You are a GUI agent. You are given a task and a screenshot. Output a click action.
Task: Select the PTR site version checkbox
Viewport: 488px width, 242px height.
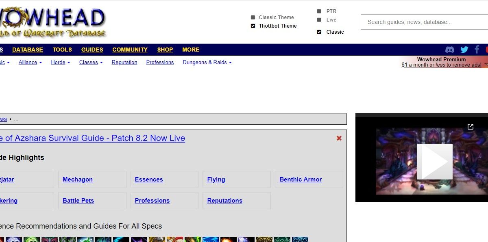click(x=319, y=11)
